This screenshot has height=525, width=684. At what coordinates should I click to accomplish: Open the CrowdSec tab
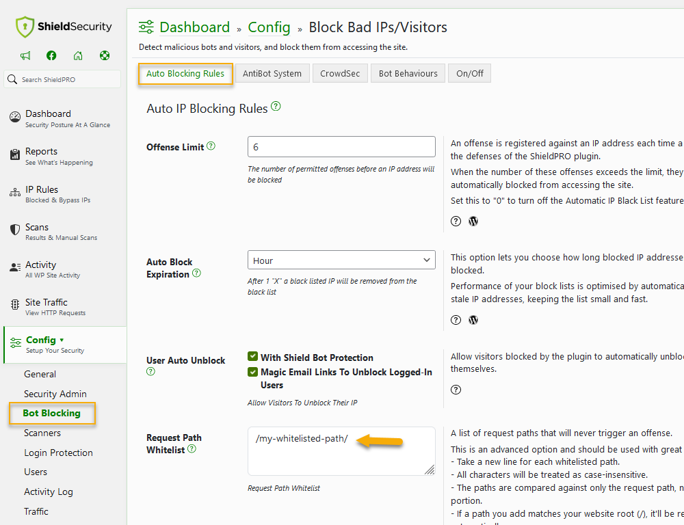tap(340, 74)
